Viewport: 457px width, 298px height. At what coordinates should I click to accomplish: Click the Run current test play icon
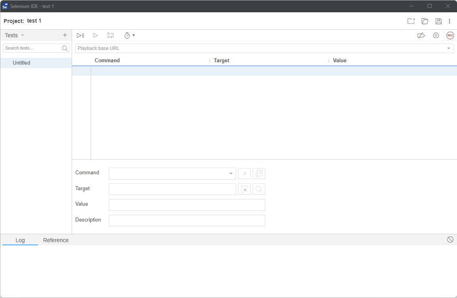pyautogui.click(x=95, y=35)
